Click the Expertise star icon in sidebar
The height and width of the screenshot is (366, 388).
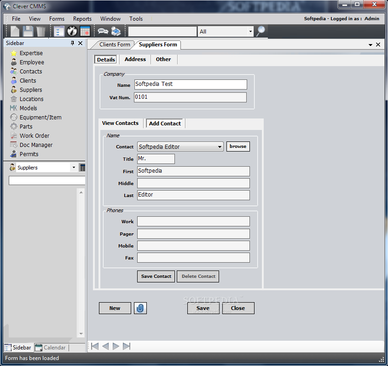pyautogui.click(x=14, y=53)
